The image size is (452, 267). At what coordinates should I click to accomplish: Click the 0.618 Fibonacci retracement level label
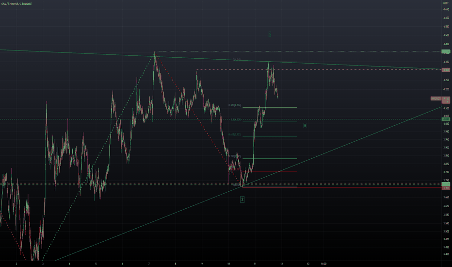pos(235,134)
